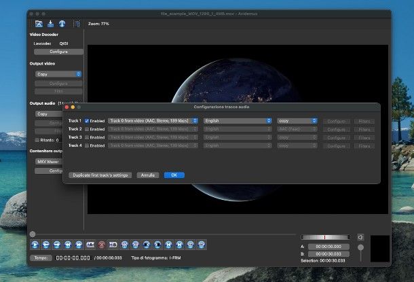Open the Track 1 copy codec dropdown
414x282 pixels.
[297, 121]
